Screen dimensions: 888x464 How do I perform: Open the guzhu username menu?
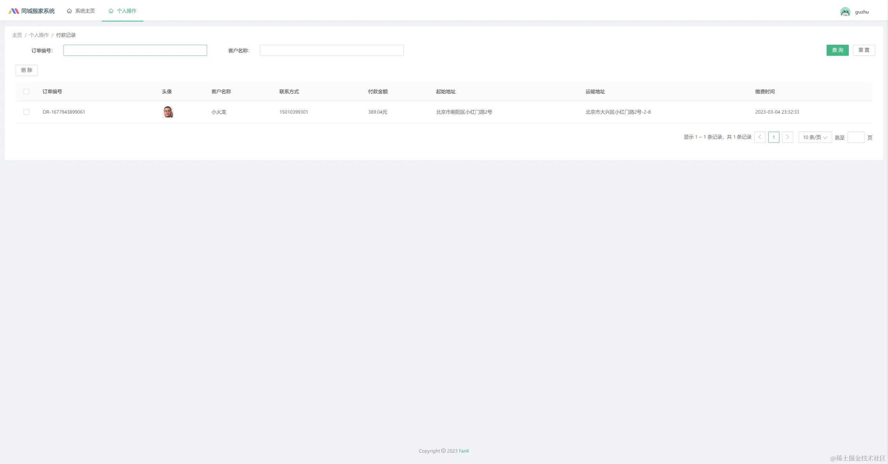click(862, 12)
